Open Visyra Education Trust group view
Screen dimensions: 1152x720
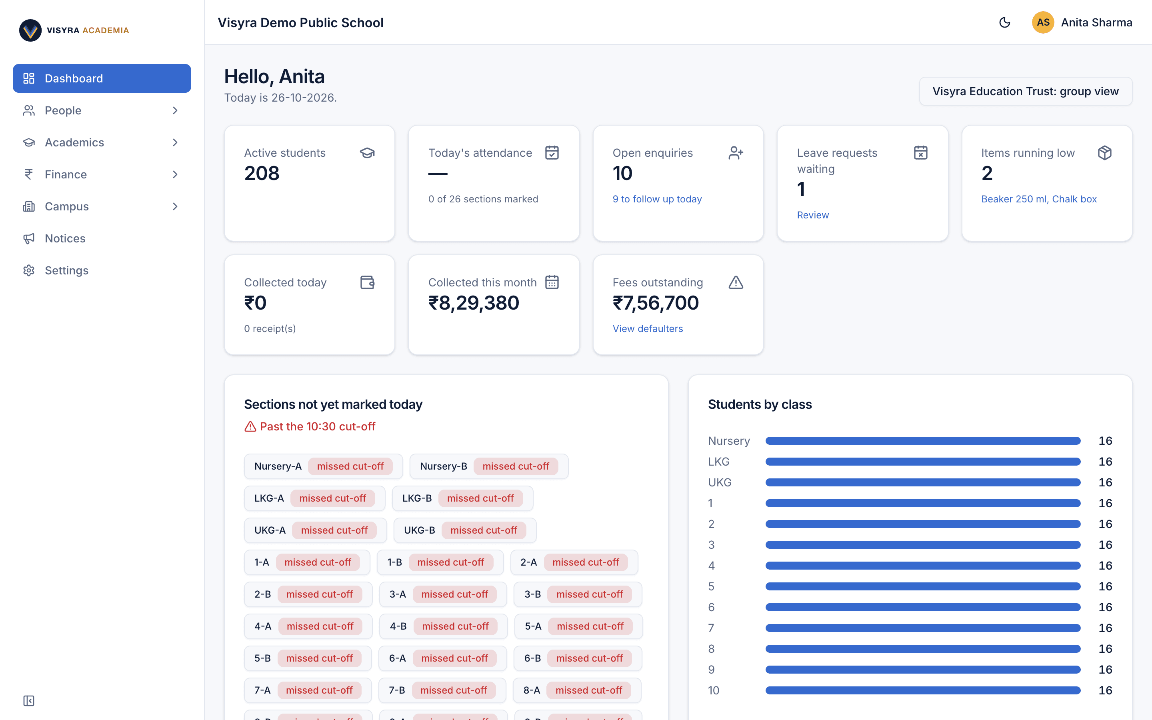(x=1025, y=92)
